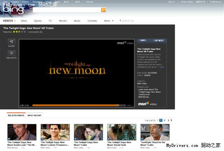The image size is (224, 151).
Task: Open the Movies video category
Action: (63, 21)
